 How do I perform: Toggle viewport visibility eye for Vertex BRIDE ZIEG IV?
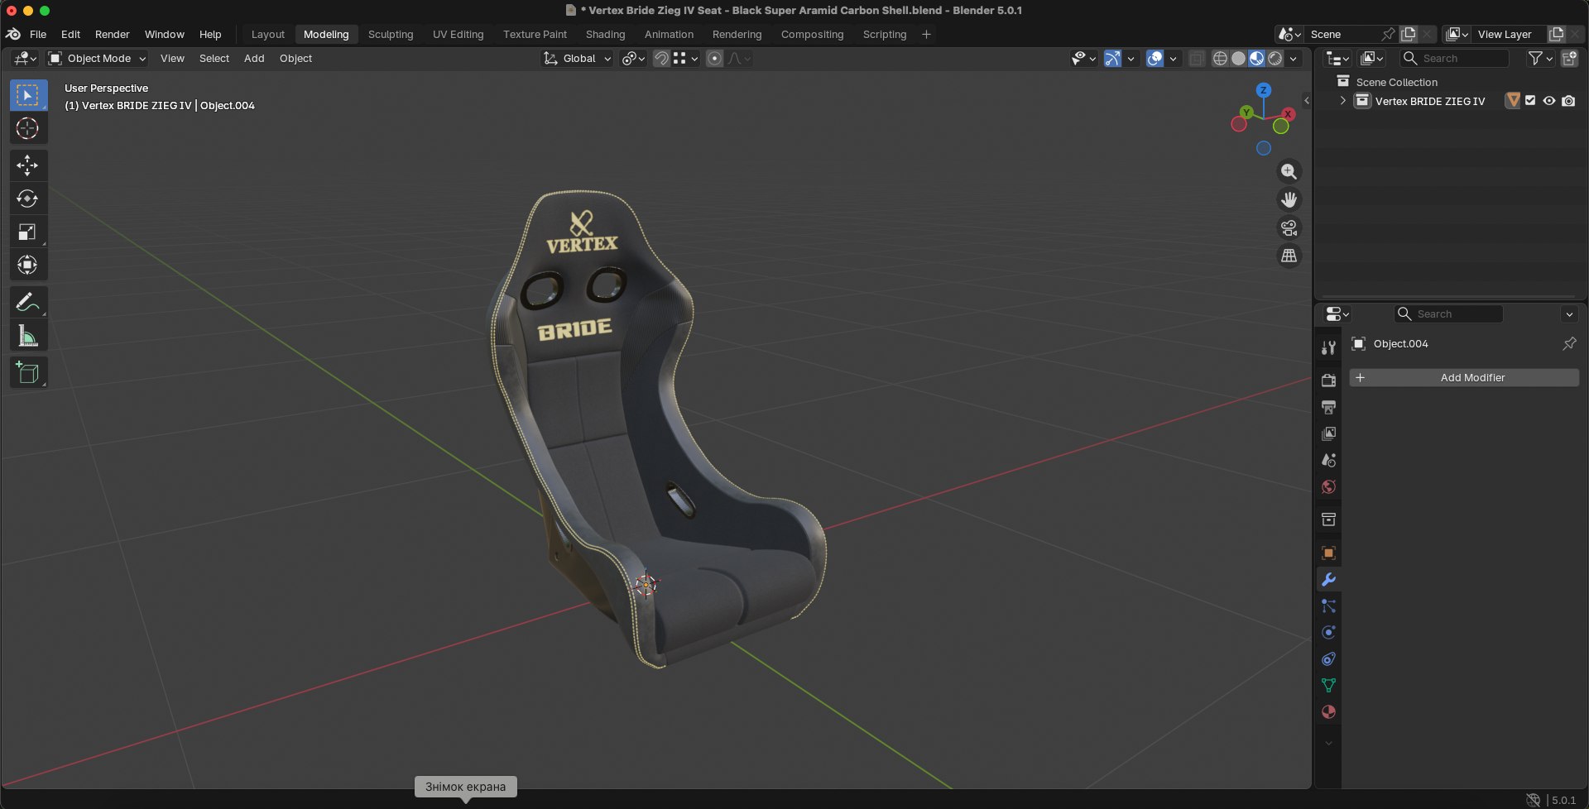click(x=1549, y=101)
